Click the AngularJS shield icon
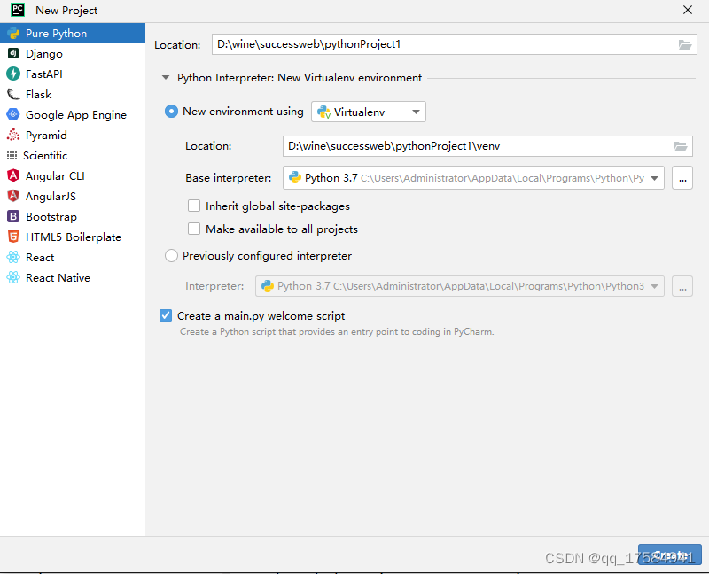The image size is (709, 574). point(13,196)
